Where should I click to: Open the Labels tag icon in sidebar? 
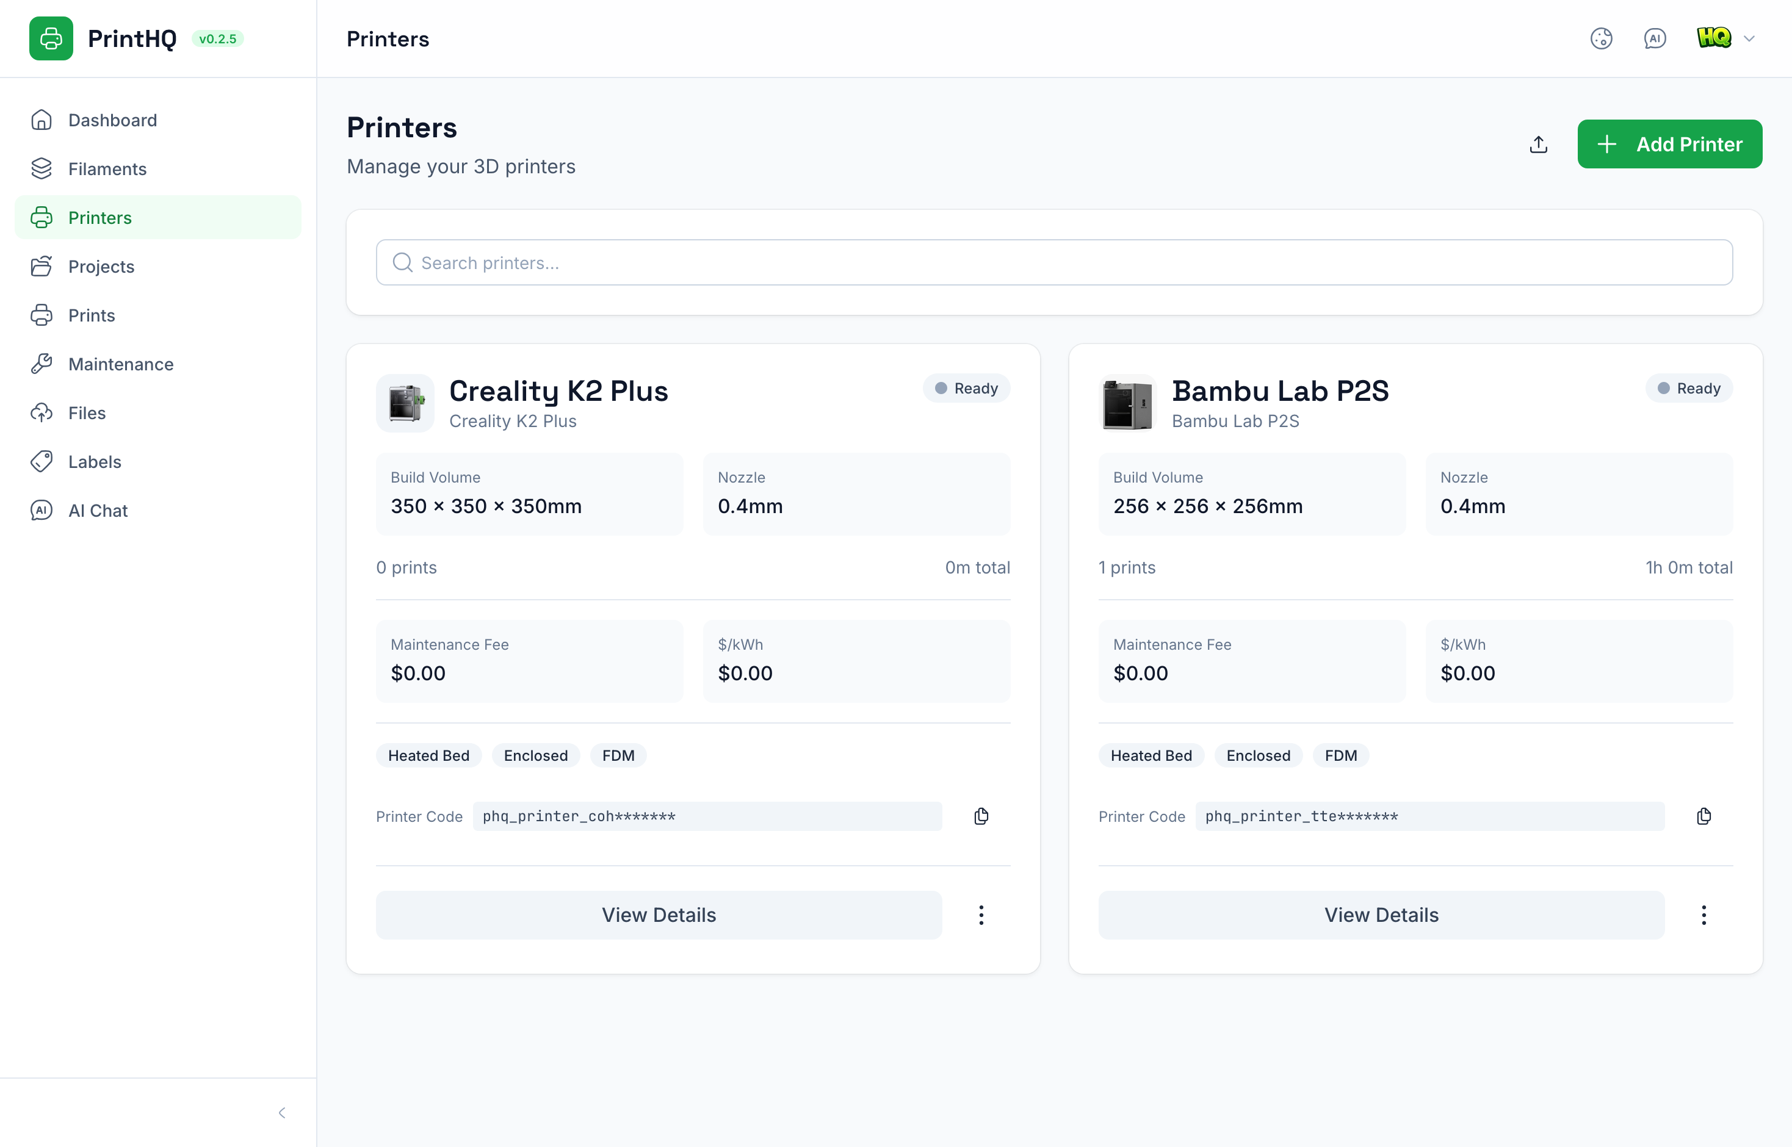tap(42, 461)
